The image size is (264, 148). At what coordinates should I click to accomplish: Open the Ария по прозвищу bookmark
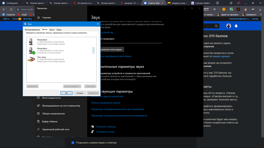(228, 14)
